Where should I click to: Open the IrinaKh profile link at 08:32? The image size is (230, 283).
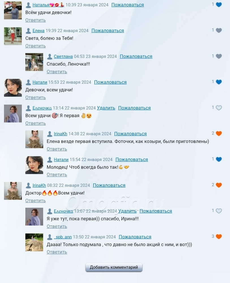pos(39,185)
